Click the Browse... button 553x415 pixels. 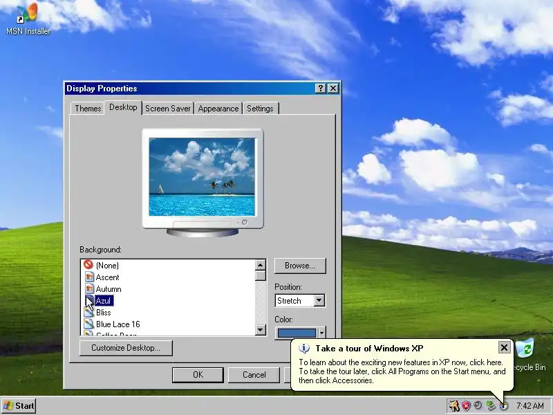300,266
